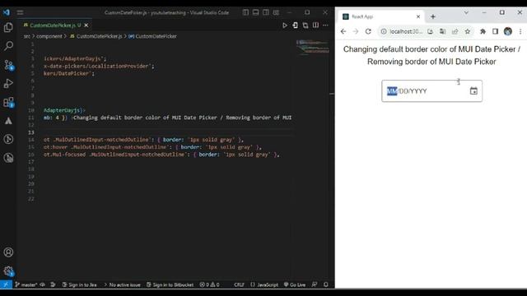View site information icon
Viewport: 527px width, 296px height.
[384, 31]
